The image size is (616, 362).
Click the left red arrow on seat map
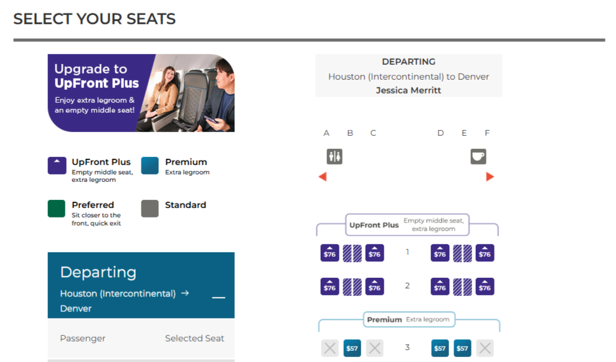point(323,177)
